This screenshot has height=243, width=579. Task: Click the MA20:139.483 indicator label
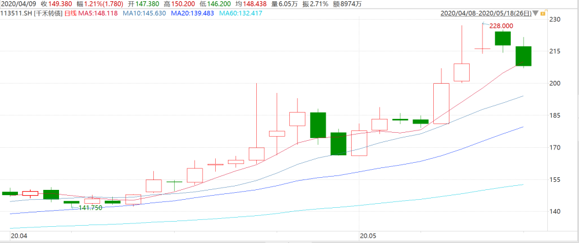193,13
